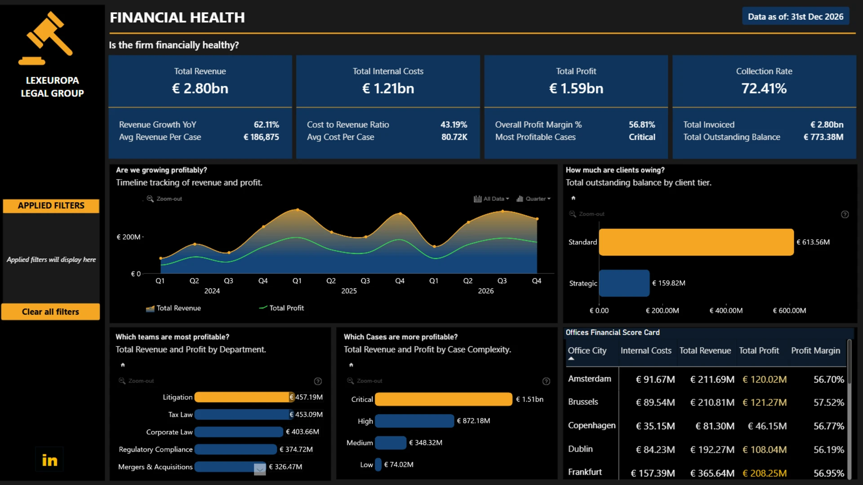Viewport: 863px width, 485px height.
Task: Click Zoom-out icon on case complexity chart
Action: pos(350,381)
